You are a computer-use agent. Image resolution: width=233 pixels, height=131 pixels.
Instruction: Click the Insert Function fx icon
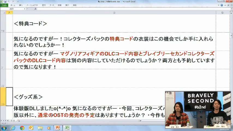[35, 9]
